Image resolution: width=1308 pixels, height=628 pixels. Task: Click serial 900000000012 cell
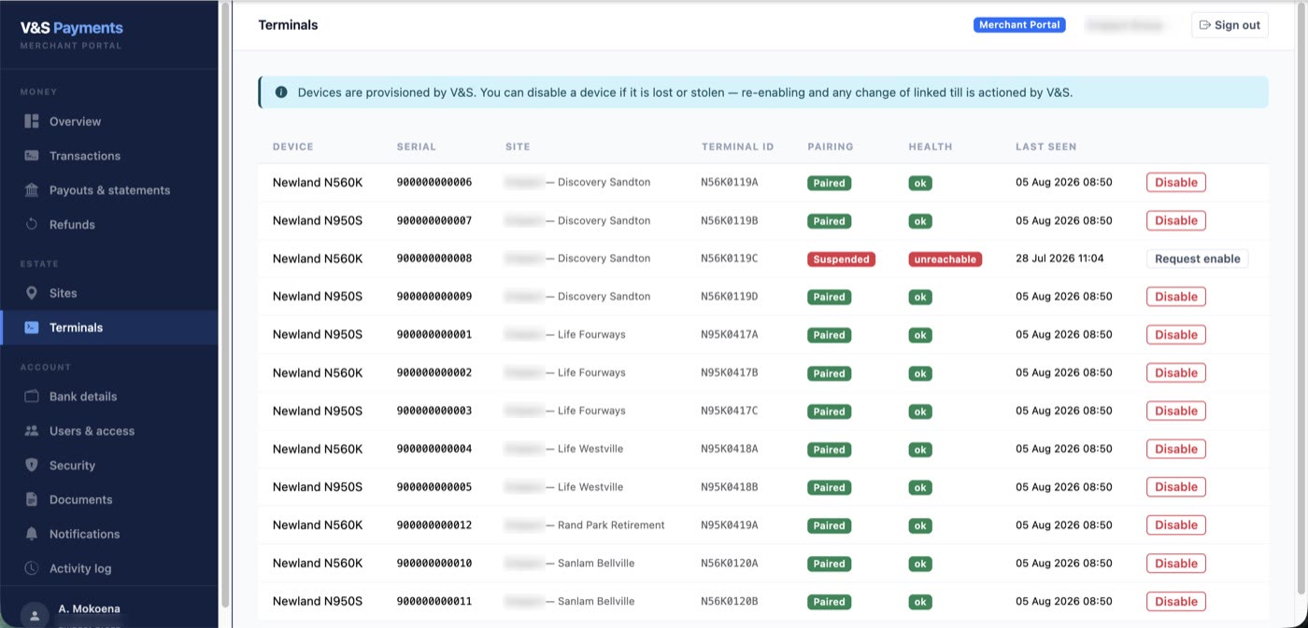coord(434,525)
